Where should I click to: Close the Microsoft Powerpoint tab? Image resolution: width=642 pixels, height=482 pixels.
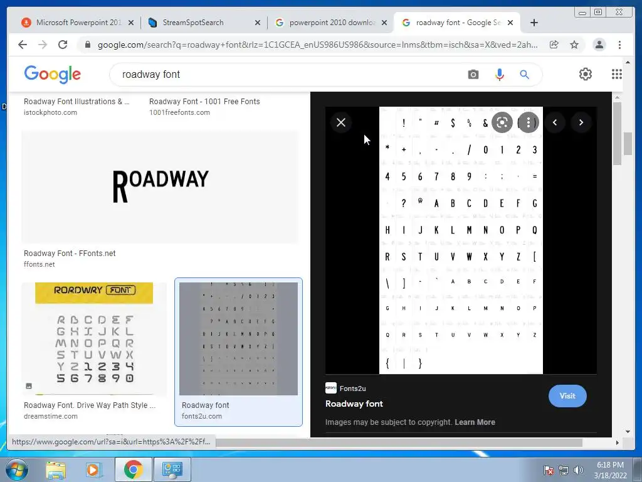click(131, 23)
